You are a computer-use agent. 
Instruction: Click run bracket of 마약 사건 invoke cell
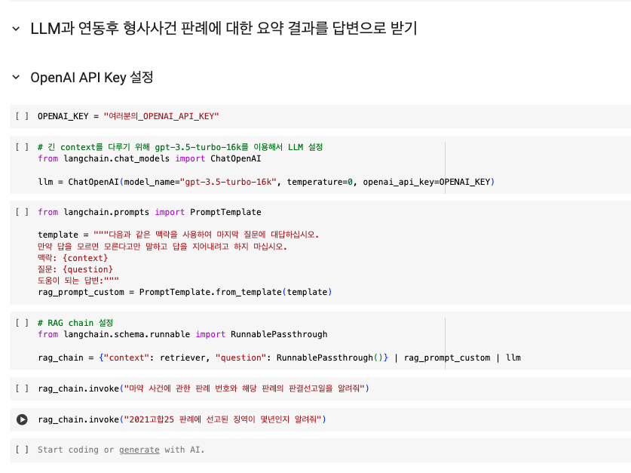click(22, 388)
